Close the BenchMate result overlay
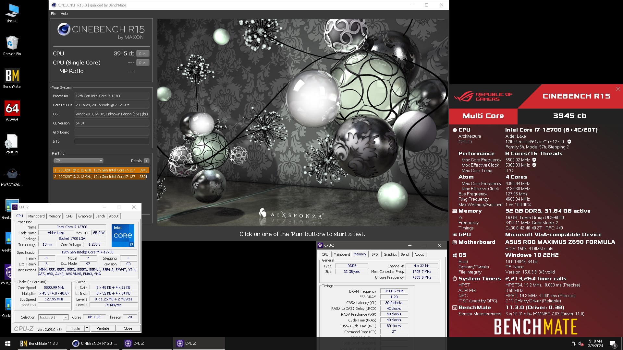623x350 pixels. click(x=618, y=89)
